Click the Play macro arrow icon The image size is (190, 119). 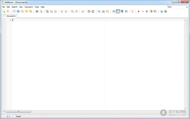[x=147, y=11]
